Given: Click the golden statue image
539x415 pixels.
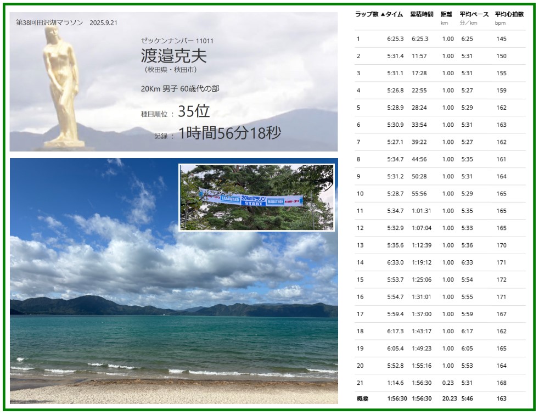Looking at the screenshot, I should coord(61,88).
